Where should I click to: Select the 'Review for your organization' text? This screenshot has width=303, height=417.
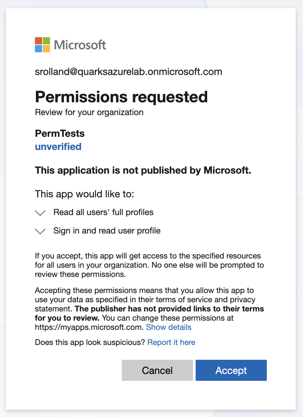click(x=89, y=112)
